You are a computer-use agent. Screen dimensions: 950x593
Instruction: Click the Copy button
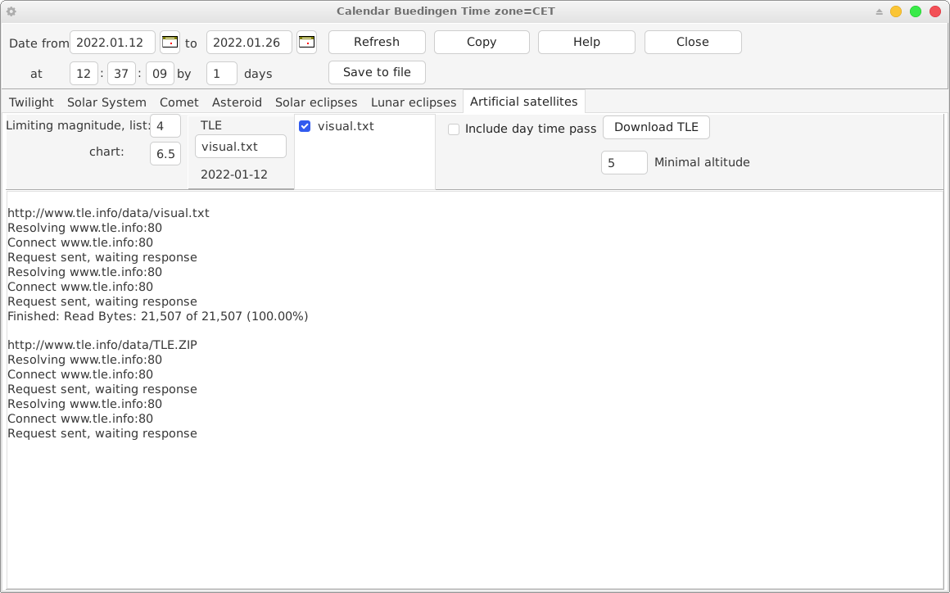tap(482, 42)
